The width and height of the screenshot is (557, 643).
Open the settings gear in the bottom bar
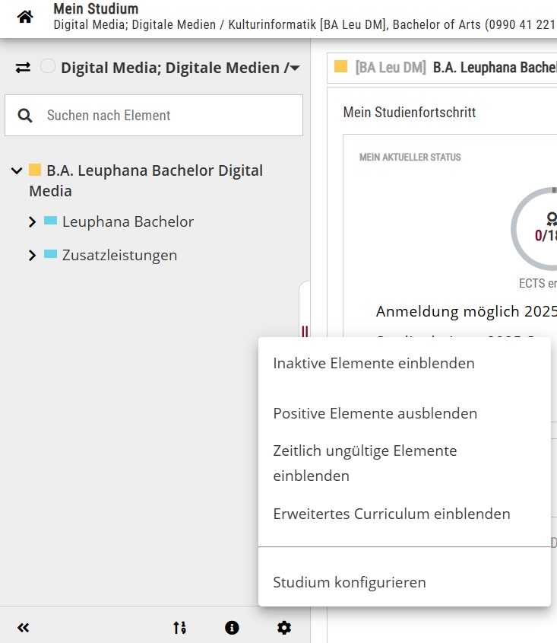[x=284, y=627]
